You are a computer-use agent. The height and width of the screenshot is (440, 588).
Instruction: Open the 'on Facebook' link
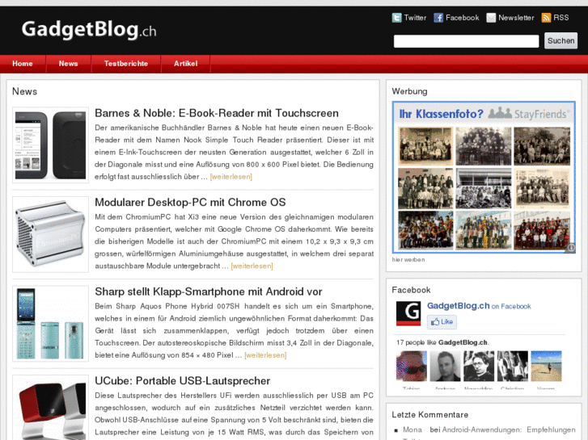point(511,306)
